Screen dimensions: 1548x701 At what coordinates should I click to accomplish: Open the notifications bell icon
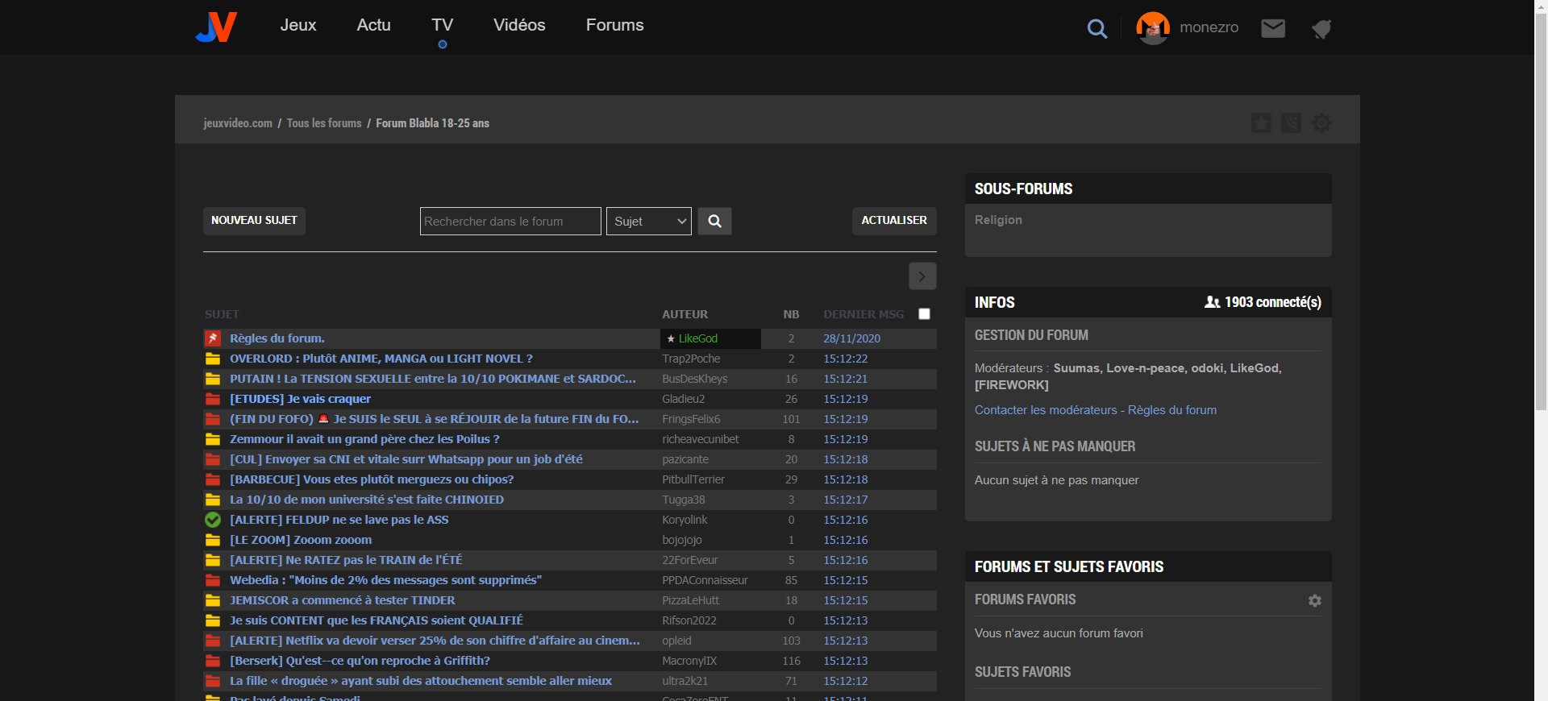click(1321, 30)
